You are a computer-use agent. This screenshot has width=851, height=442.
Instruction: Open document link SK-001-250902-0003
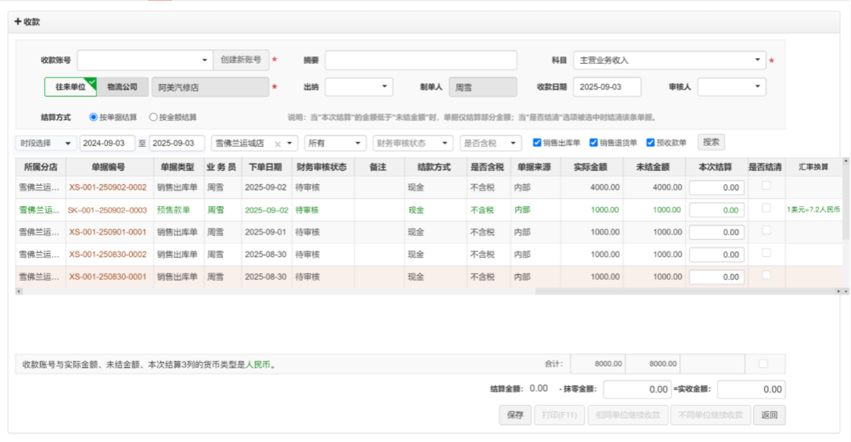[107, 210]
